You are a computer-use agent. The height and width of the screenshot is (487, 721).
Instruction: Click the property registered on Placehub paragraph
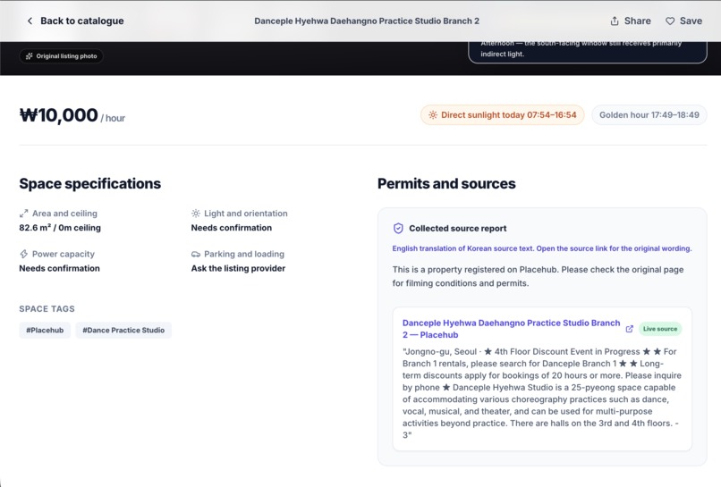point(538,276)
